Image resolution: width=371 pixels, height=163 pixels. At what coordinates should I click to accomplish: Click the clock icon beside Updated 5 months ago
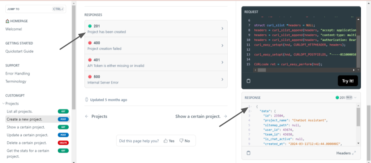click(x=87, y=99)
